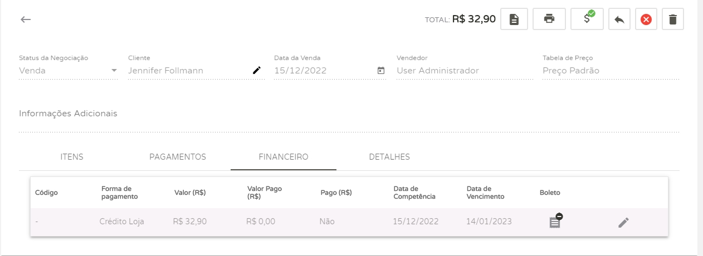
Task: Switch to the Itens tab
Action: 72,157
